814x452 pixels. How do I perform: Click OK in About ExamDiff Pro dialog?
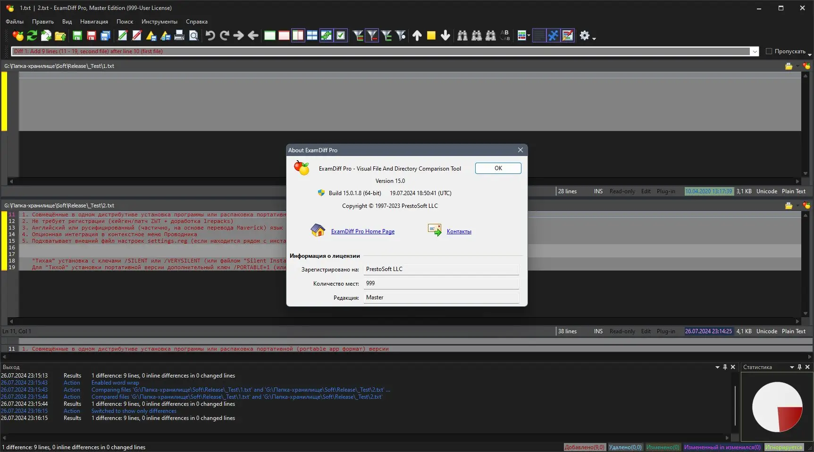pyautogui.click(x=498, y=168)
